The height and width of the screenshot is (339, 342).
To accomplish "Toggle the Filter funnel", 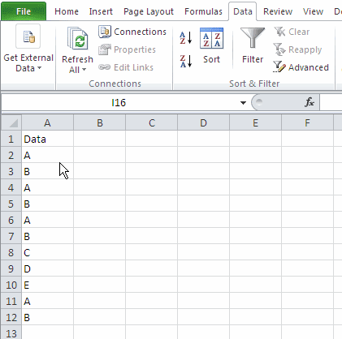I will (253, 46).
